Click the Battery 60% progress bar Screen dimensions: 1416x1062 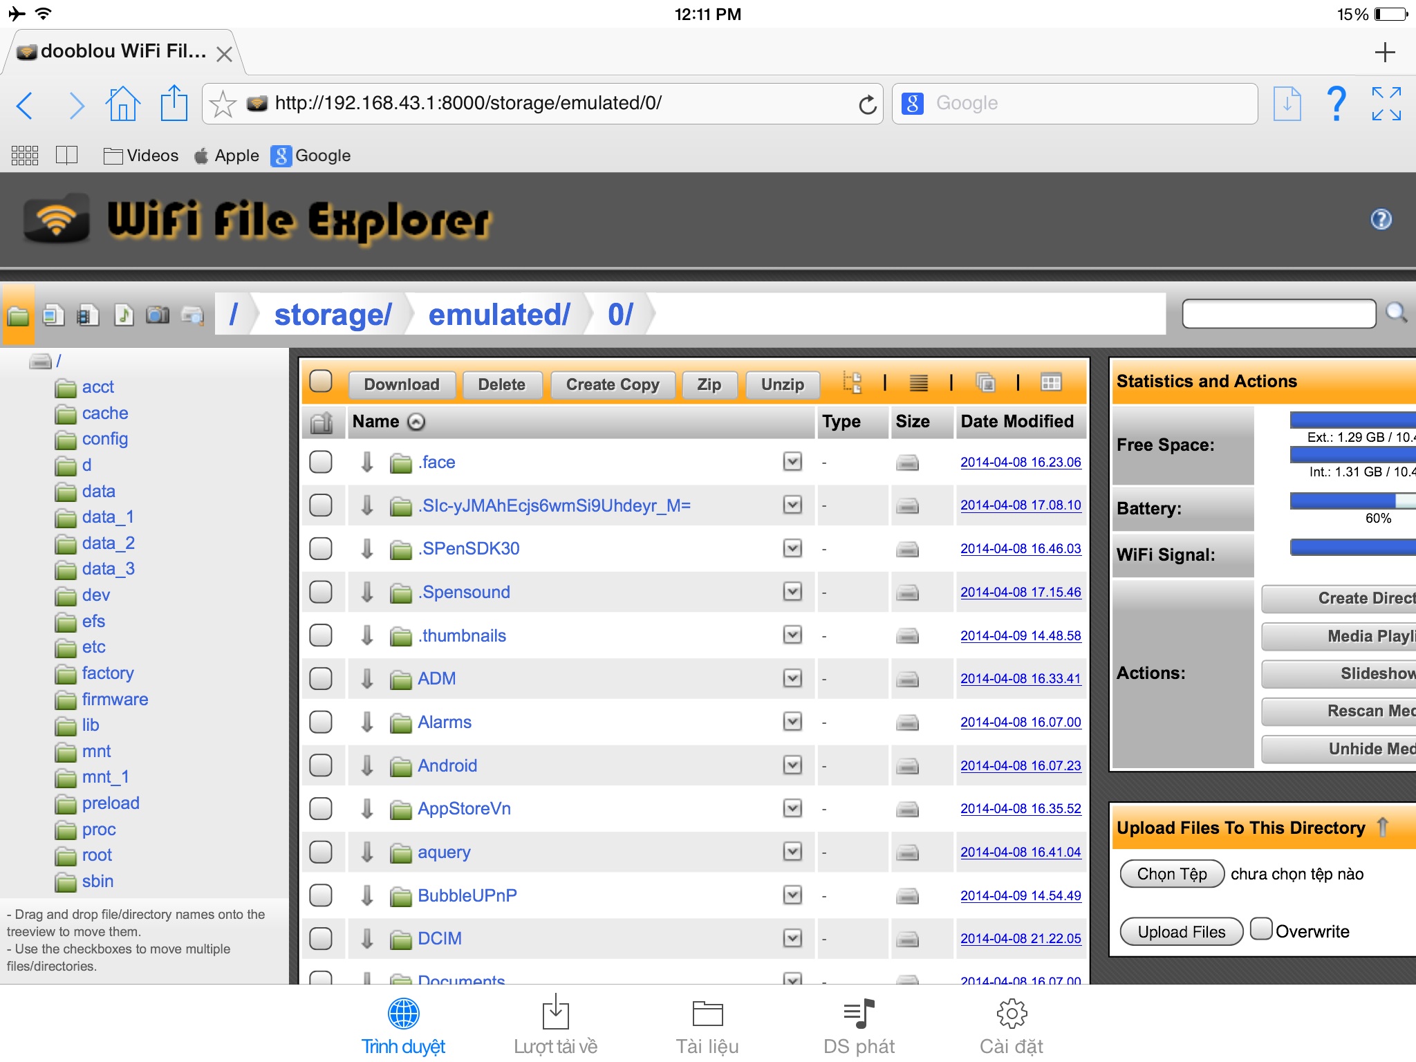1352,501
